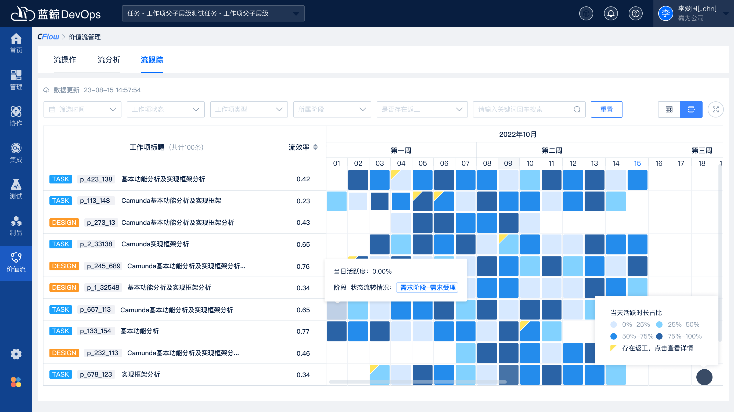This screenshot has width=734, height=412.
Task: Switch to the 流操作 tab
Action: tap(65, 60)
